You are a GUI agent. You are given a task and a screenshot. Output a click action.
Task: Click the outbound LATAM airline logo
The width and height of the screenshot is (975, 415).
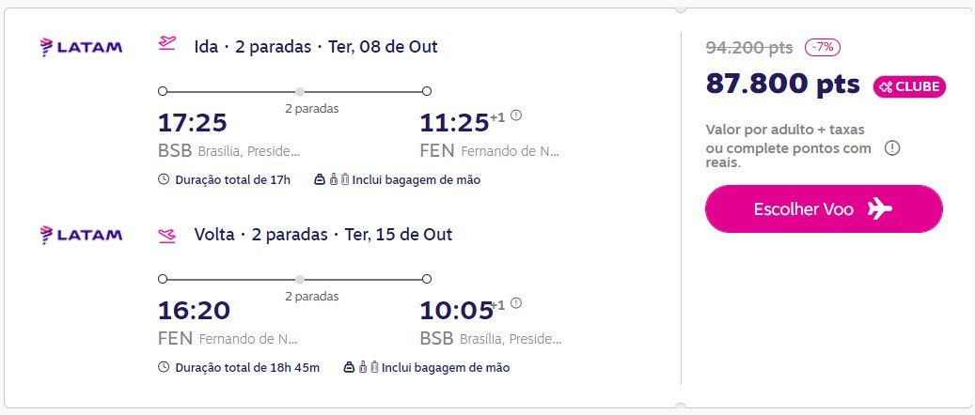click(81, 47)
